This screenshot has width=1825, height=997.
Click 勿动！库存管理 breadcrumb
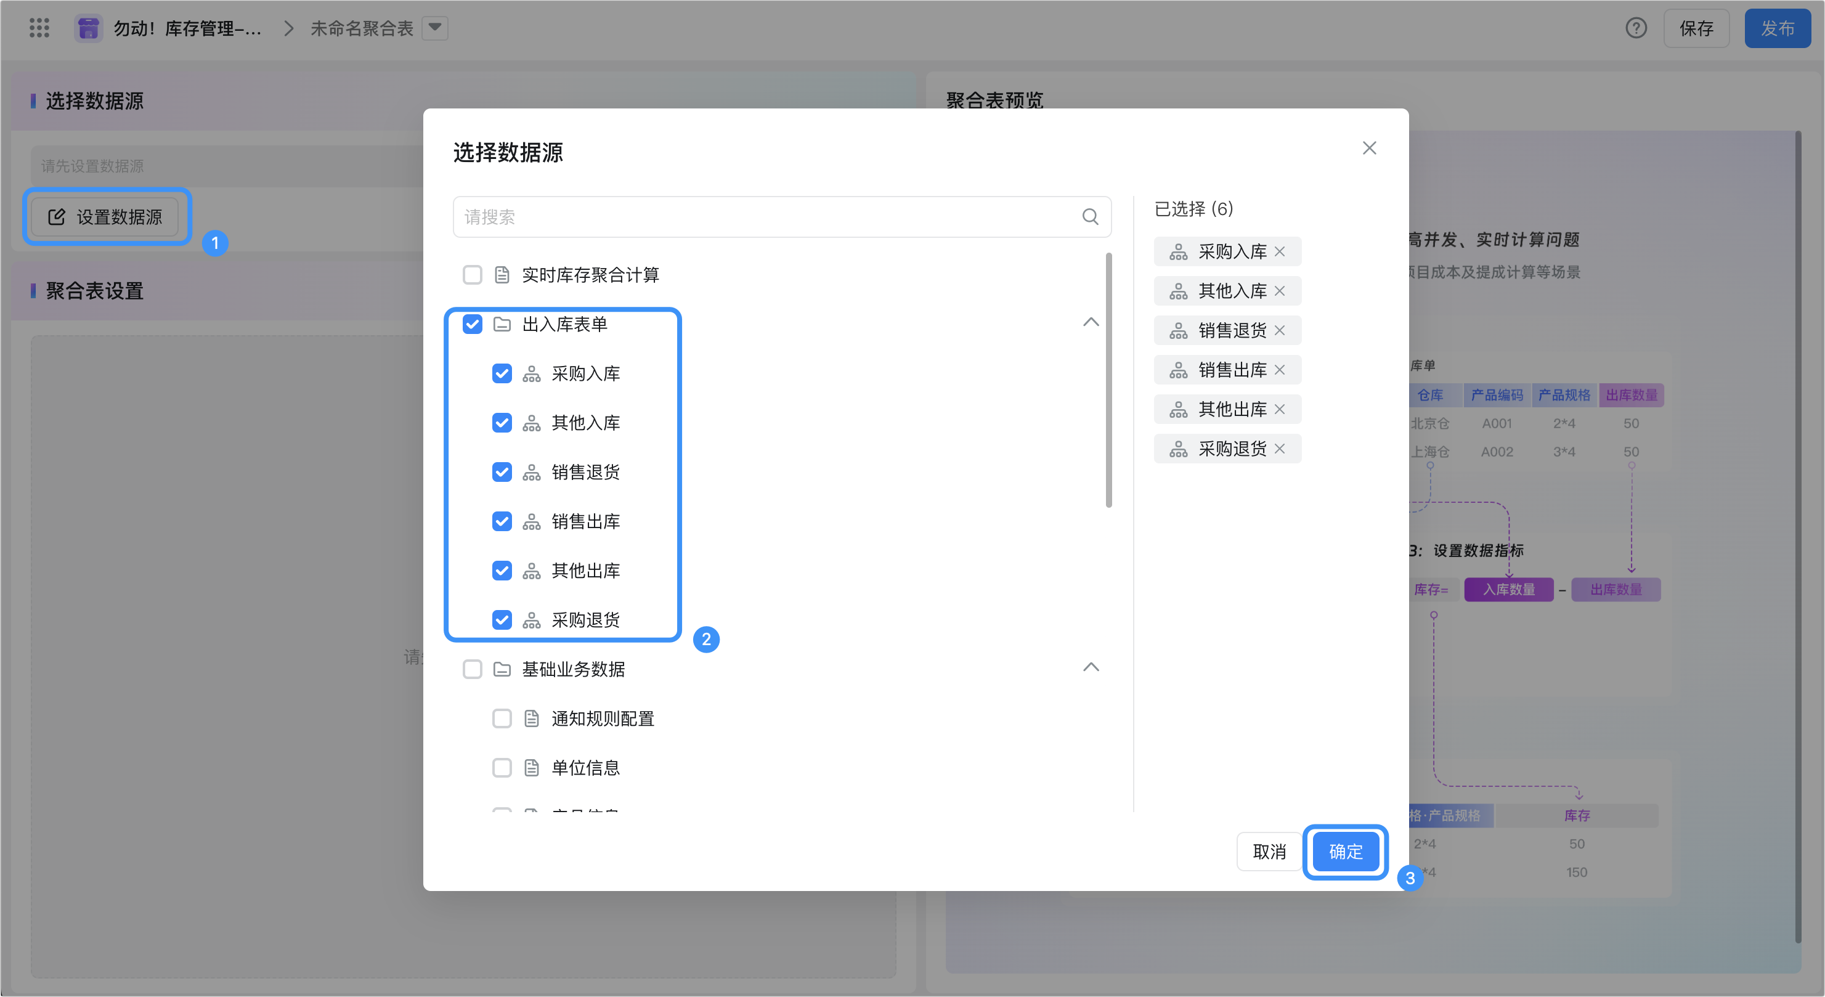pos(187,28)
